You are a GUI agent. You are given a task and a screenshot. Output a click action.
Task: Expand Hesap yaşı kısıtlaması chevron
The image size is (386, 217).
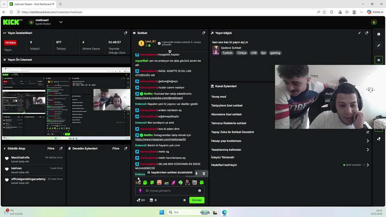[x=368, y=141]
